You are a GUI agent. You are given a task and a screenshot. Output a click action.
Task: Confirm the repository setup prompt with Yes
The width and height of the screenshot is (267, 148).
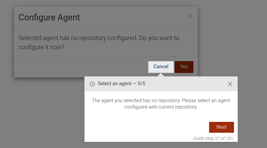click(x=184, y=67)
